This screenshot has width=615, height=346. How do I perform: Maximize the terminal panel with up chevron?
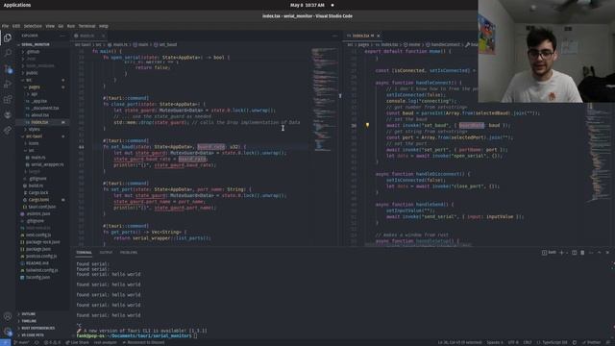coord(600,253)
